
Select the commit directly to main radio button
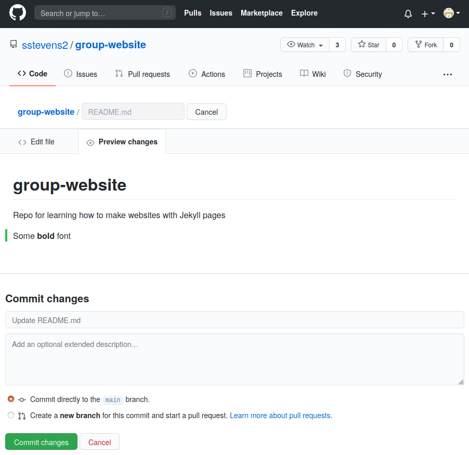tap(10, 399)
